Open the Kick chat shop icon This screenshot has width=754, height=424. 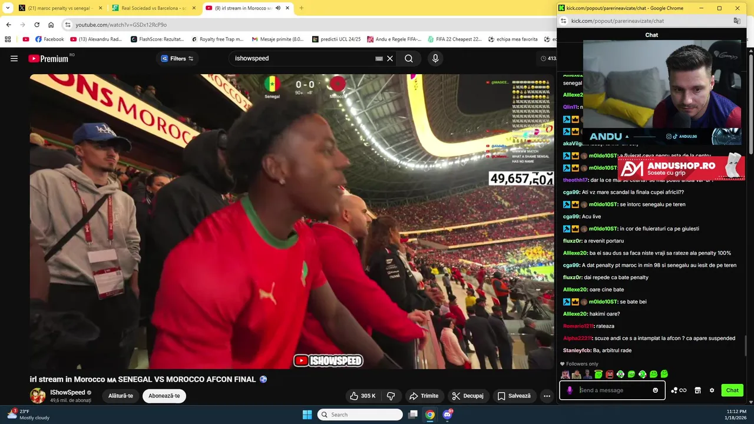[697, 390]
